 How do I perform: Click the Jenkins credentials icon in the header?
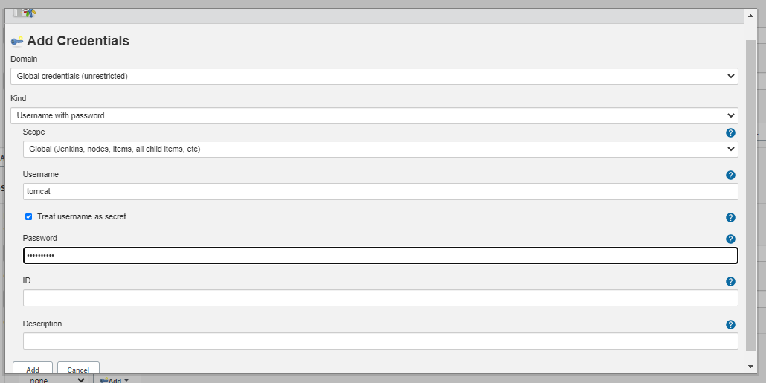tap(25, 13)
